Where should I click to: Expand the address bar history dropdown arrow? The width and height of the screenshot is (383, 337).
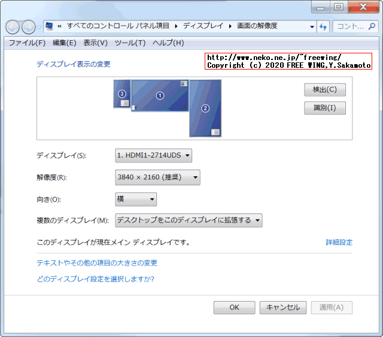click(x=312, y=26)
